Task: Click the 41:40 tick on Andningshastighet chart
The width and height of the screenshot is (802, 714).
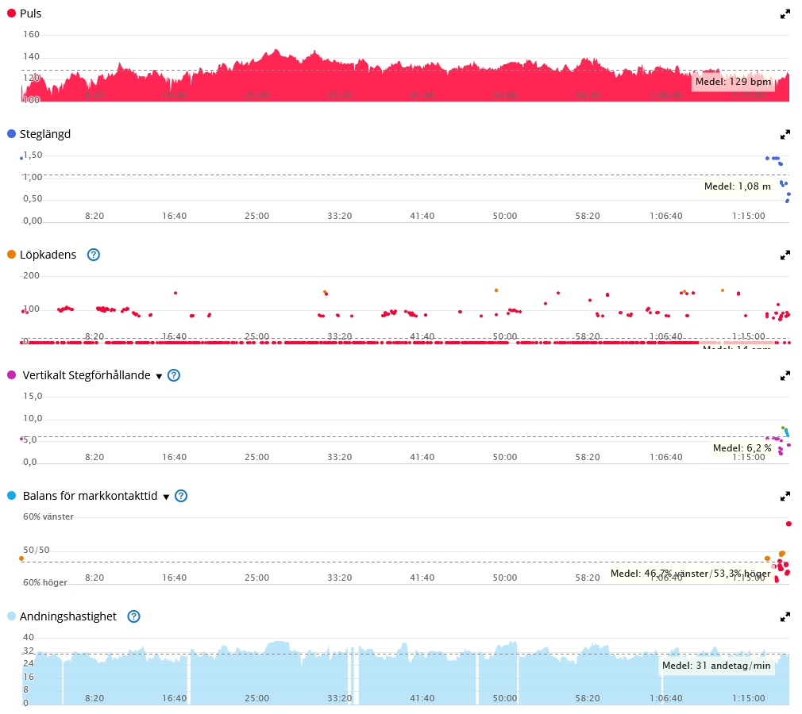Action: pos(422,699)
